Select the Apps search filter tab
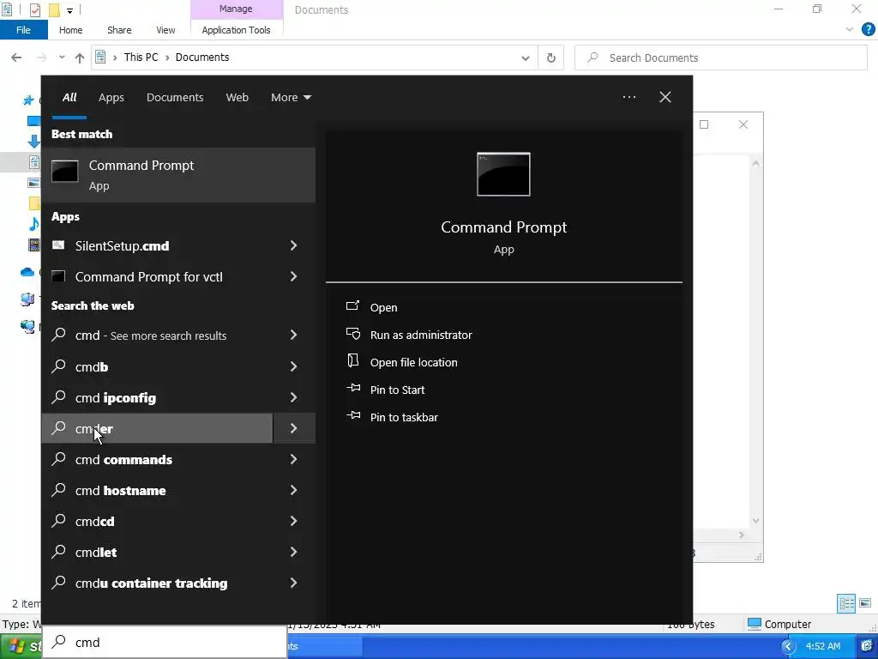This screenshot has height=659, width=878. 111,98
